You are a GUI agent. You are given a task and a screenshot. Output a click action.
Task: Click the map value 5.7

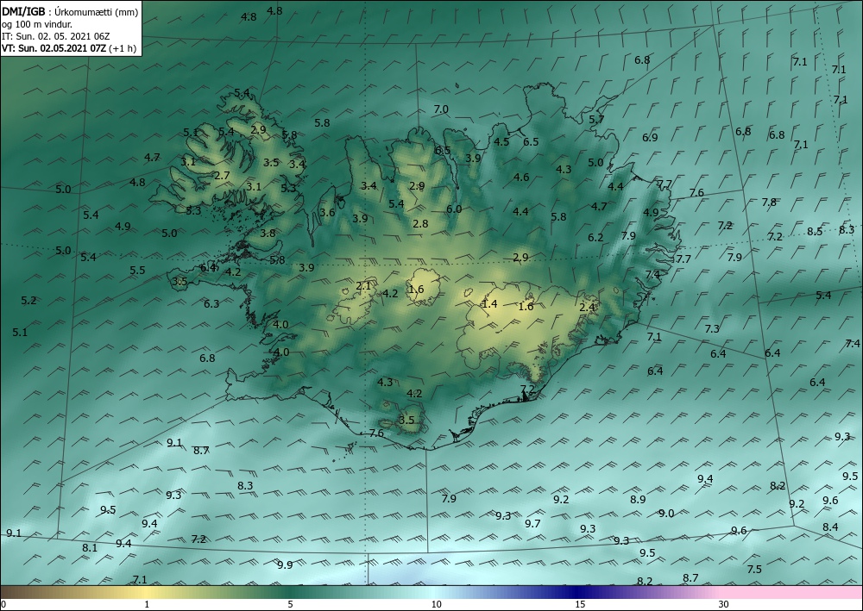596,119
